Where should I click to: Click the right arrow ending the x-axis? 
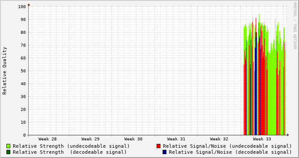tap(288, 135)
